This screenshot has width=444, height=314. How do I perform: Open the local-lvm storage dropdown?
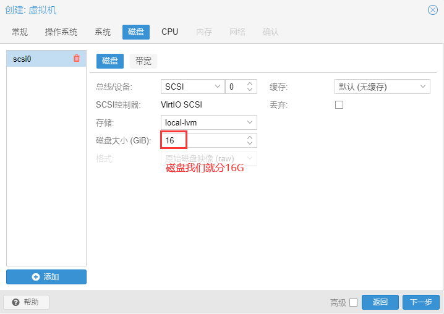coord(250,123)
